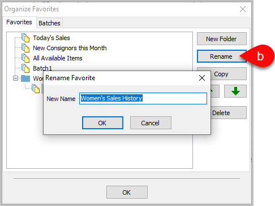Click the green down arrow button
The height and width of the screenshot is (206, 275).
(235, 91)
